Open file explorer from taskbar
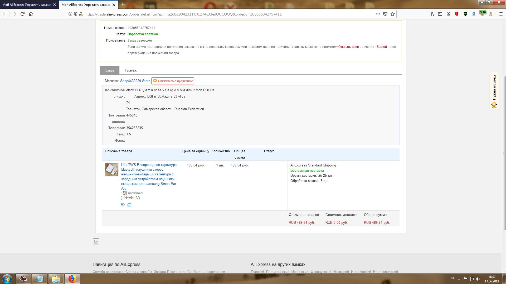 [56, 279]
